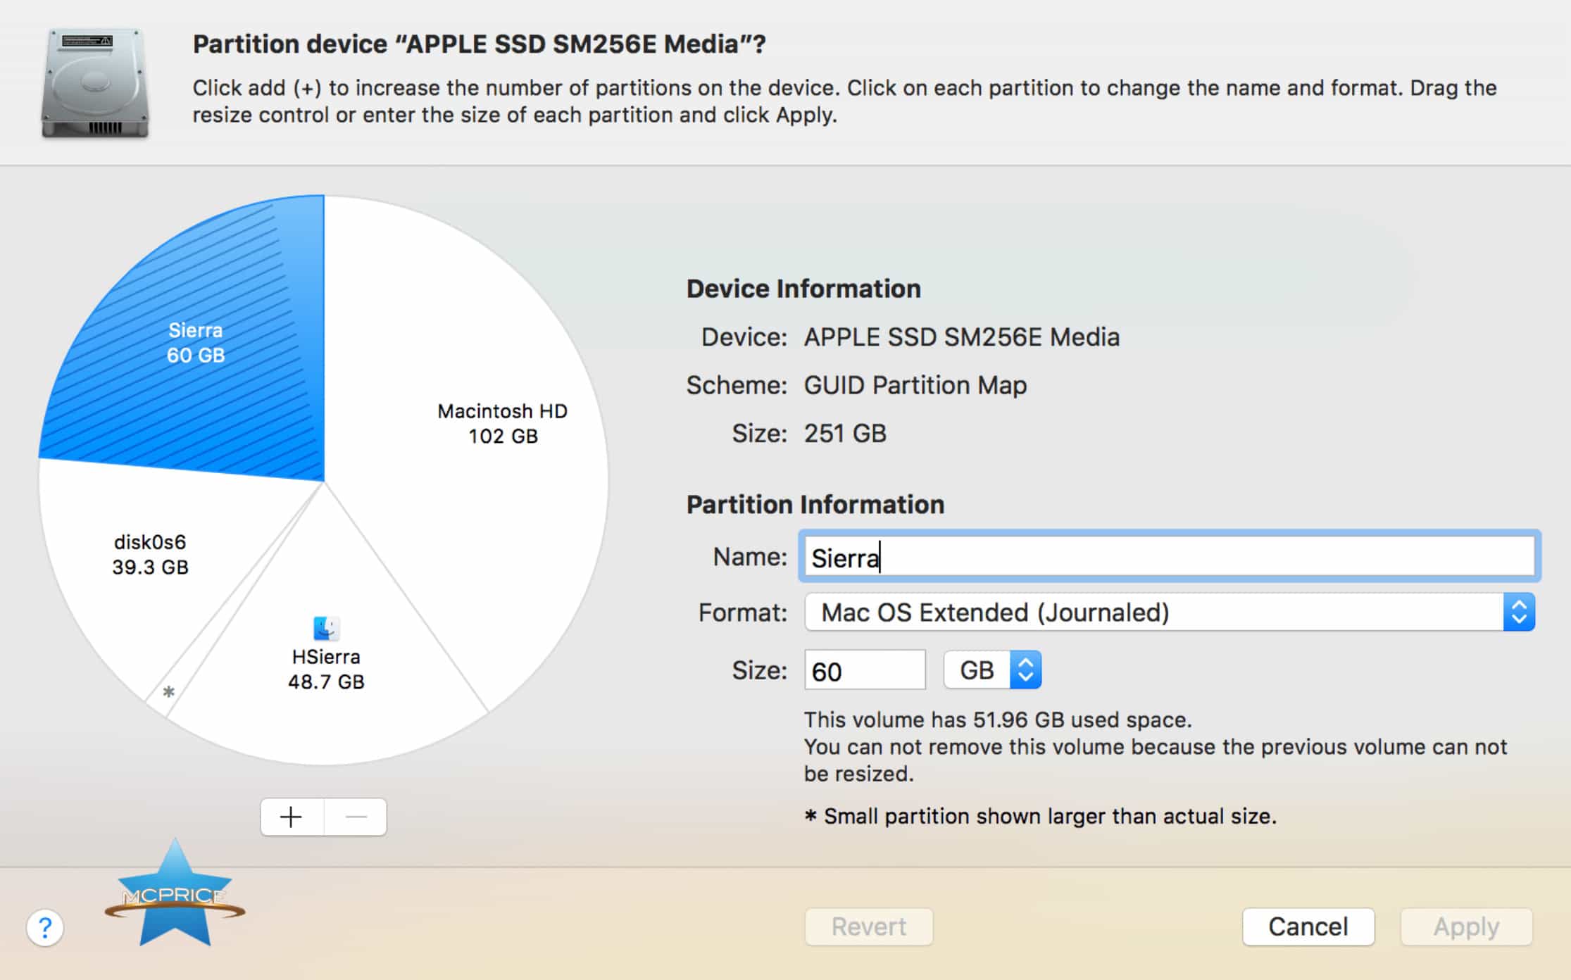Click the 'Partition Information' heading
1571x980 pixels.
point(815,505)
